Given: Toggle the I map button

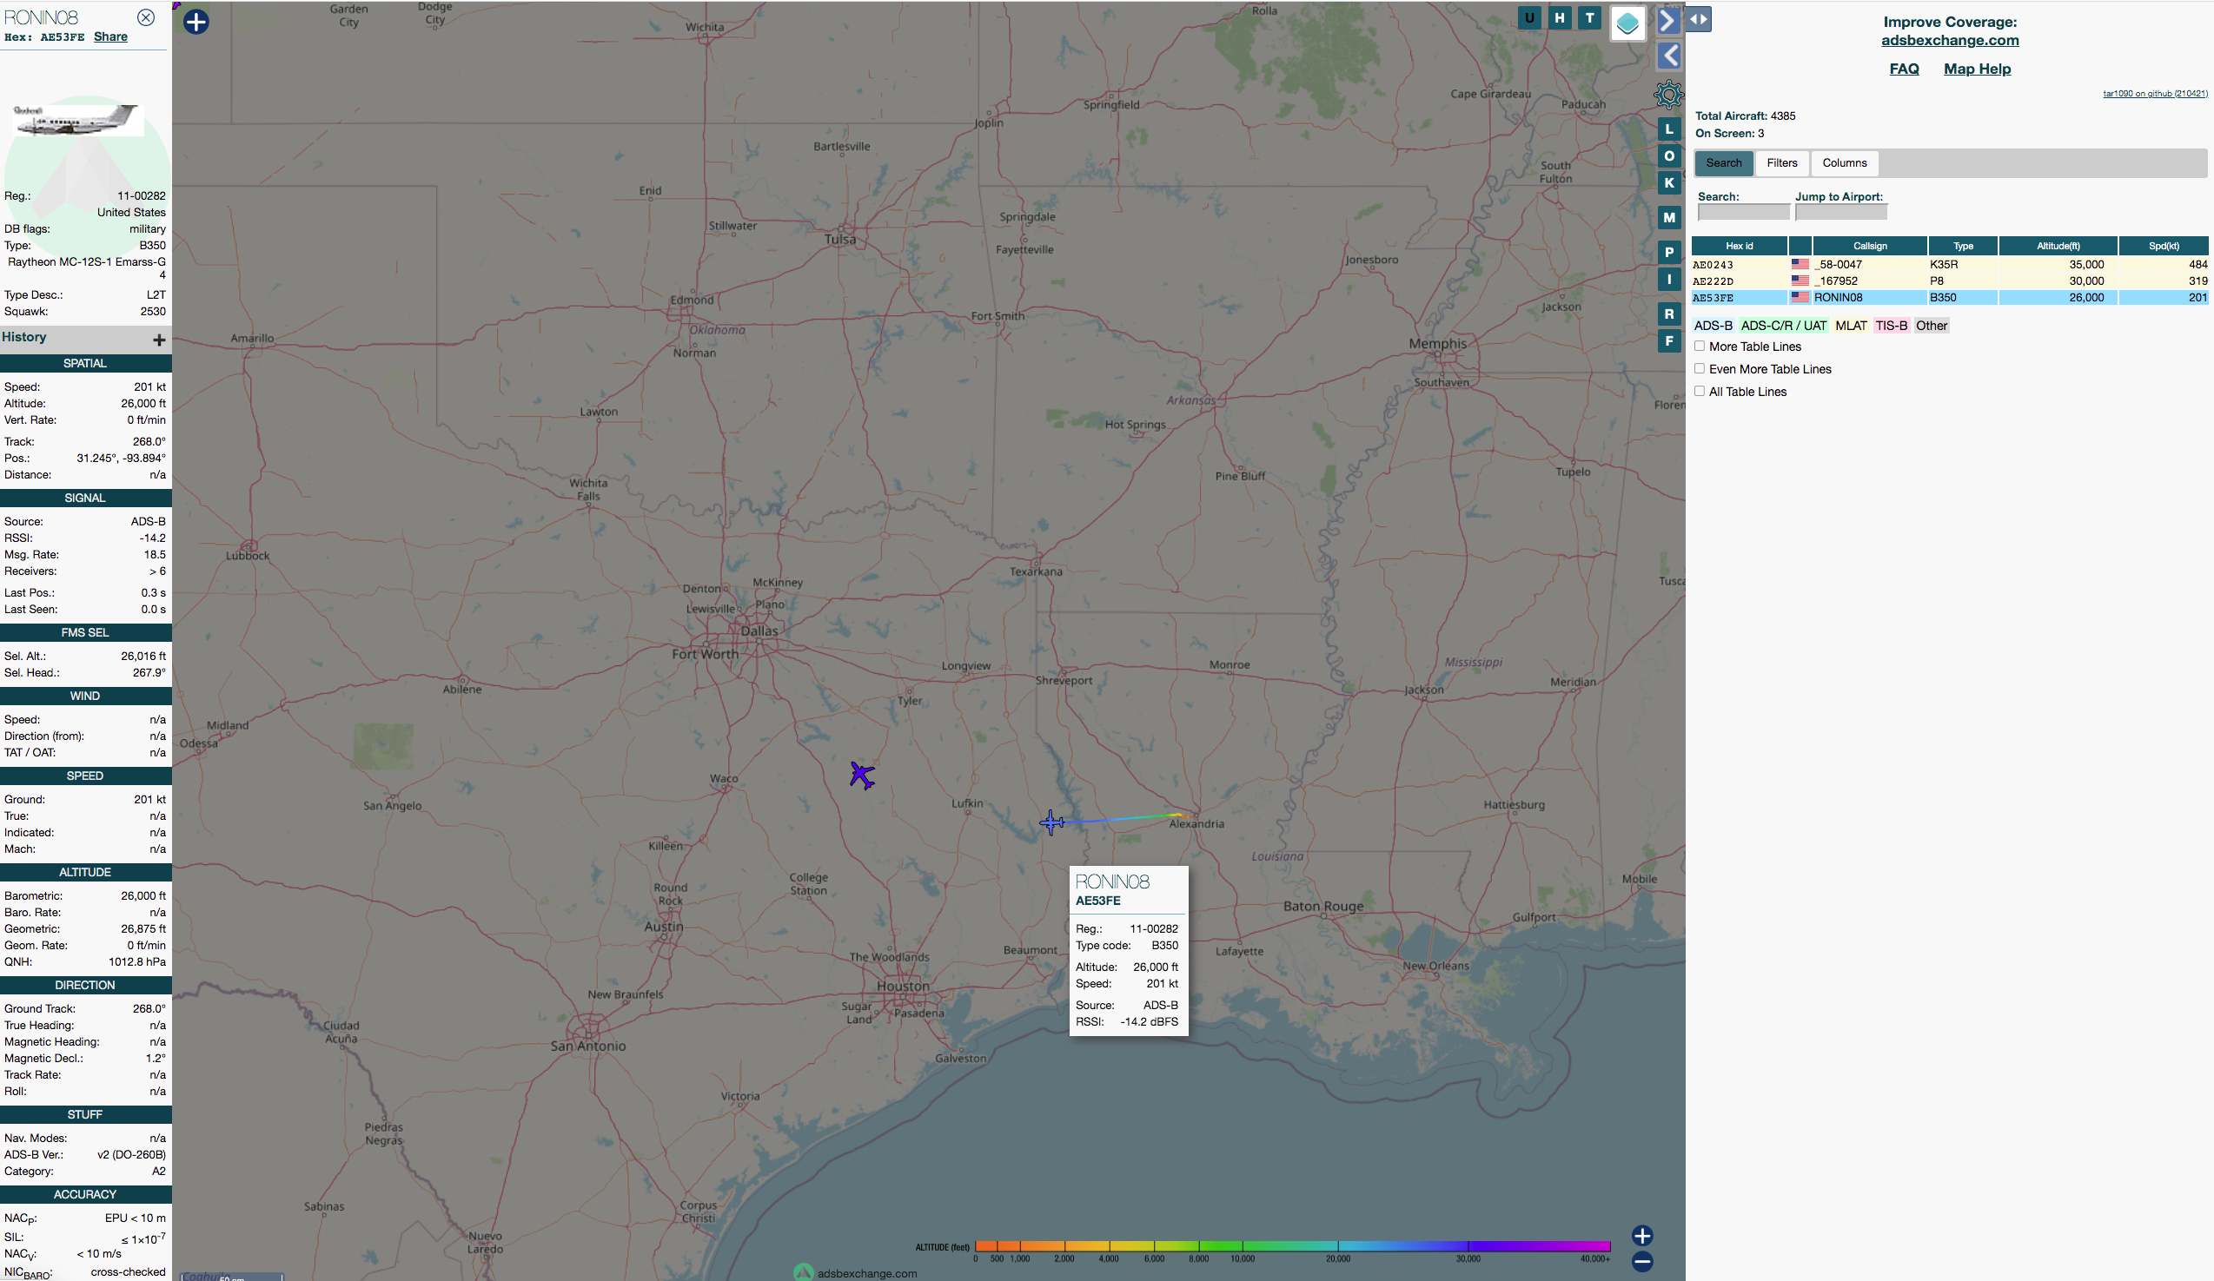Looking at the screenshot, I should (x=1669, y=279).
